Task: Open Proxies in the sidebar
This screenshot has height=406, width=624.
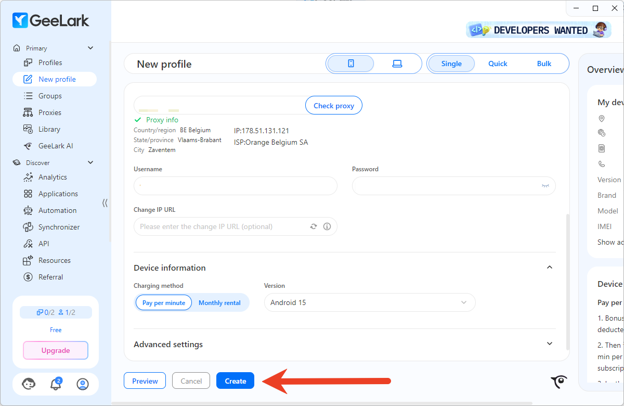Action: (49, 112)
